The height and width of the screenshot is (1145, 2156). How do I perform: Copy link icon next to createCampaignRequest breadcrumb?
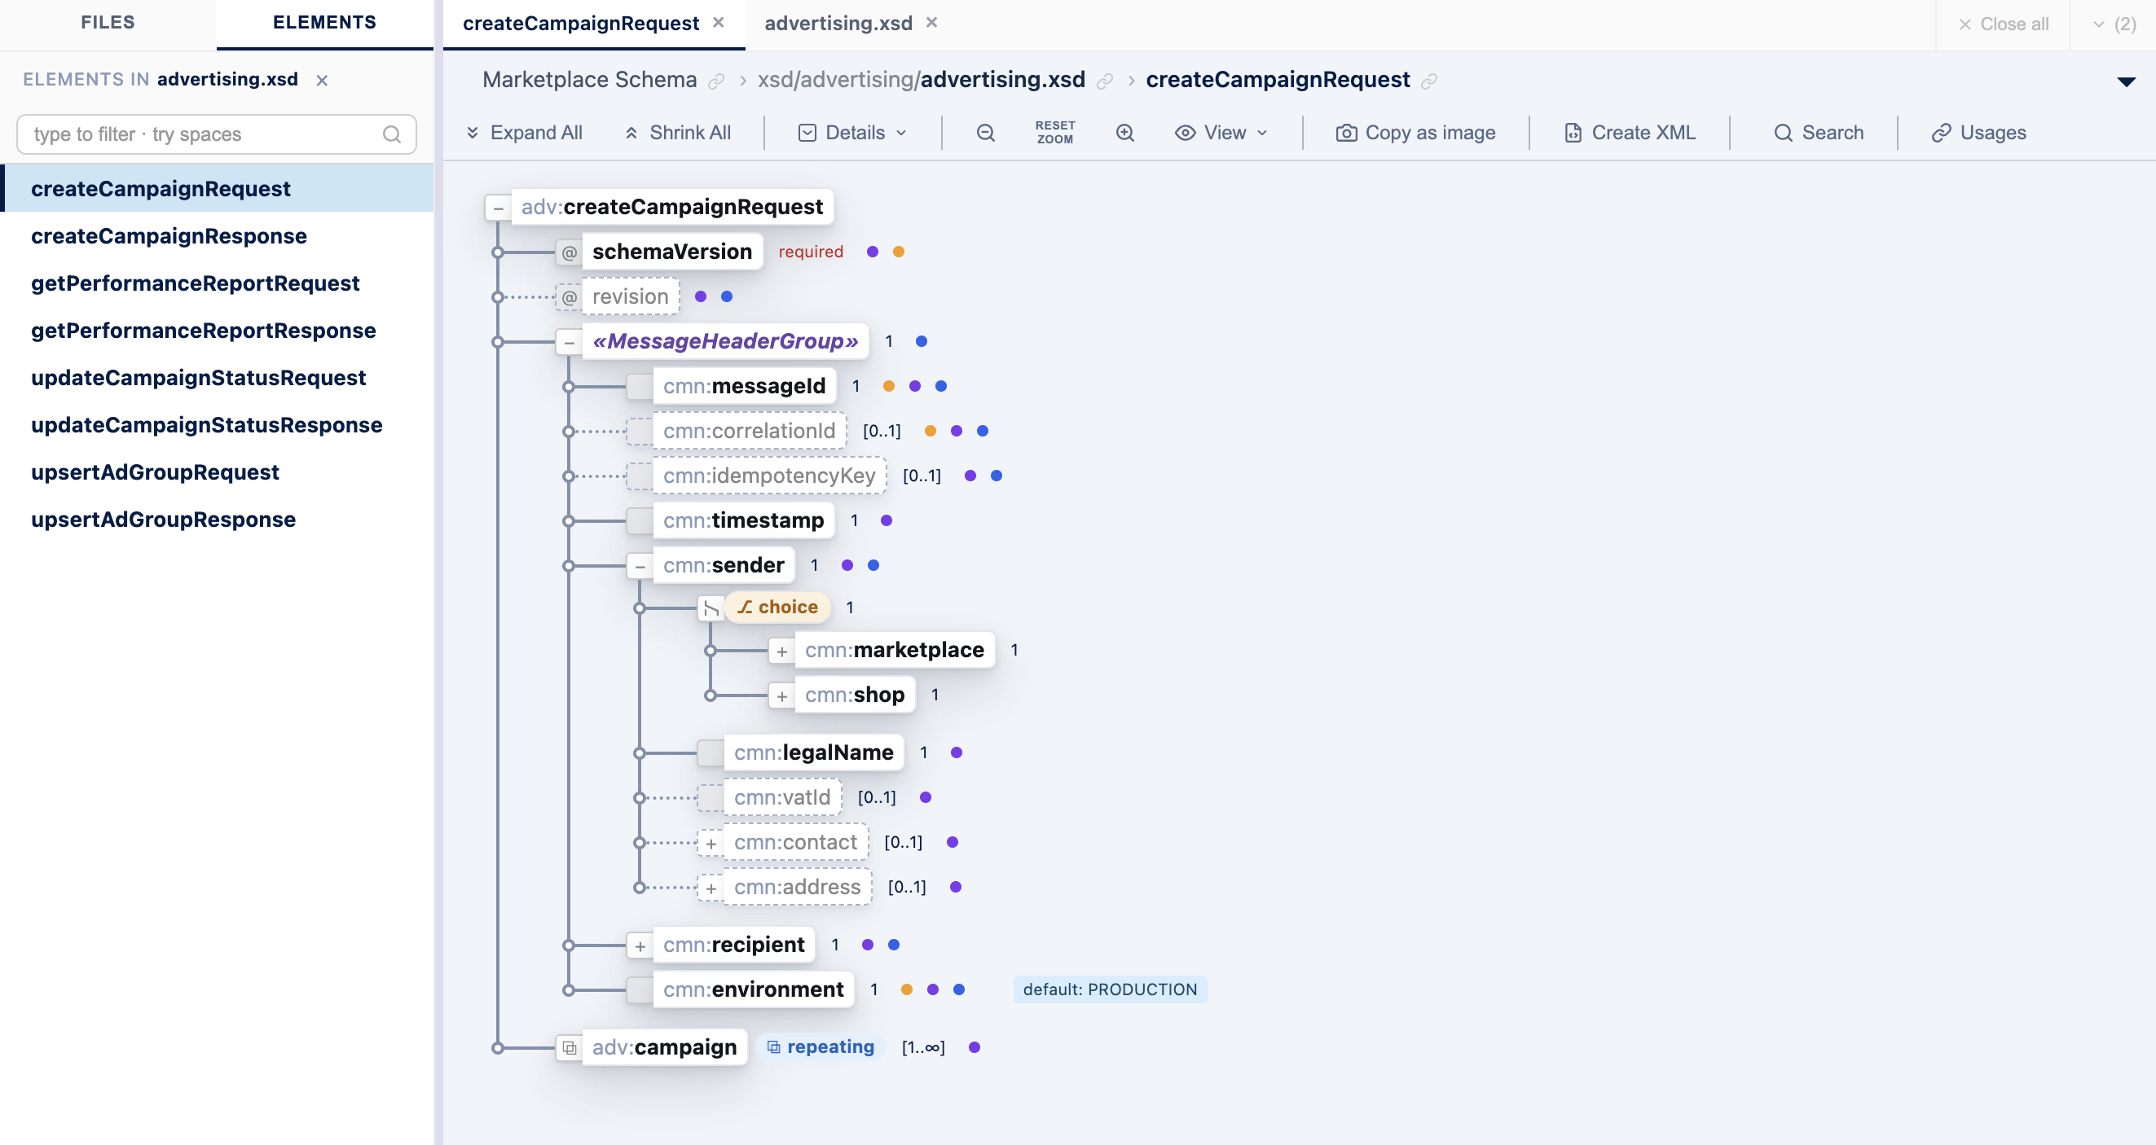click(1429, 81)
